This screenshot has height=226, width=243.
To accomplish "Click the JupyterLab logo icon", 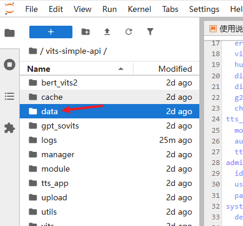I will 10,8.
